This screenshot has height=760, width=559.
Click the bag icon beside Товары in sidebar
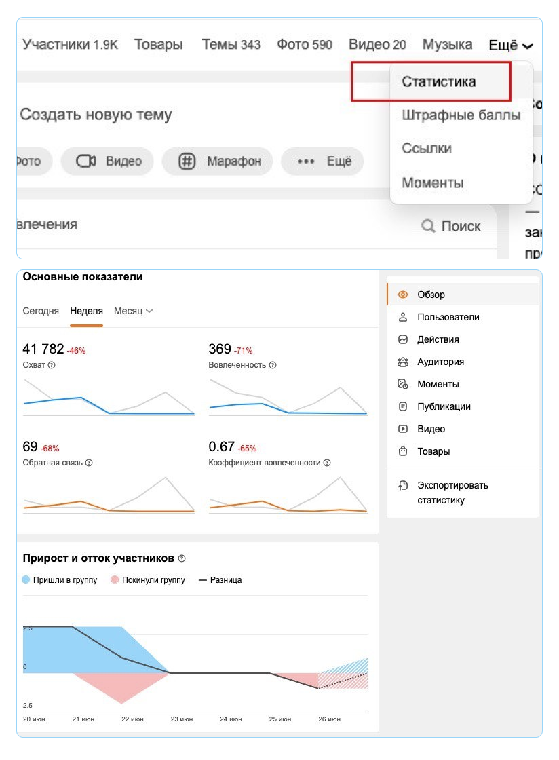click(x=403, y=451)
